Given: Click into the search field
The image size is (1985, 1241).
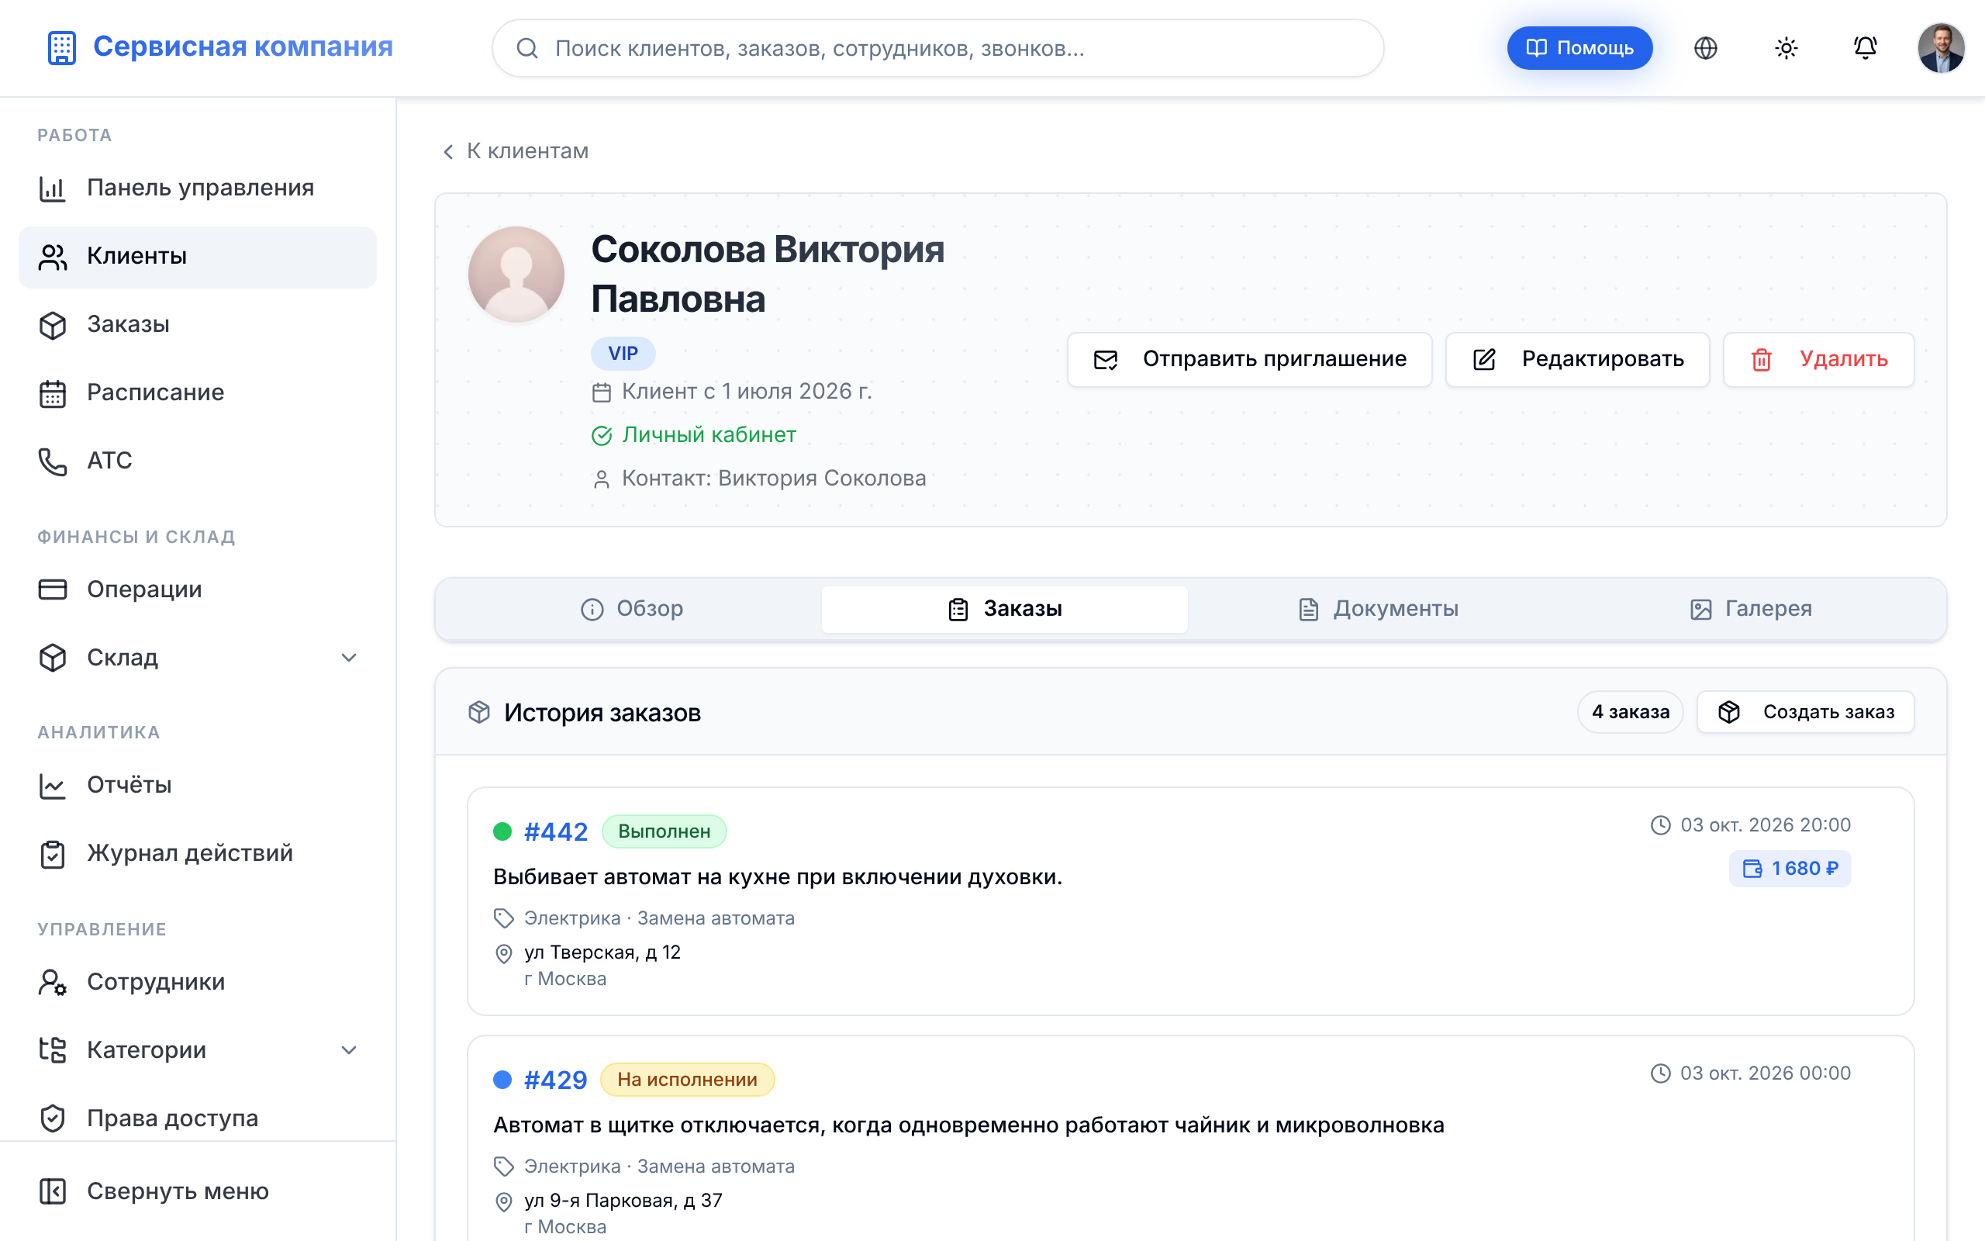Looking at the screenshot, I should tap(937, 48).
